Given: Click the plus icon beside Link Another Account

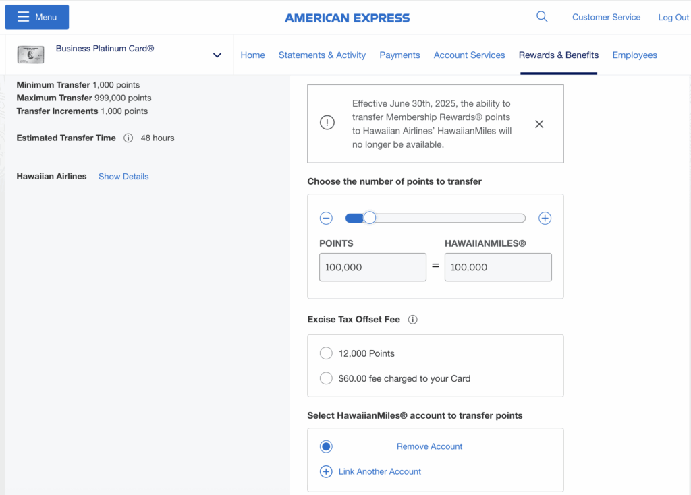Looking at the screenshot, I should point(326,471).
